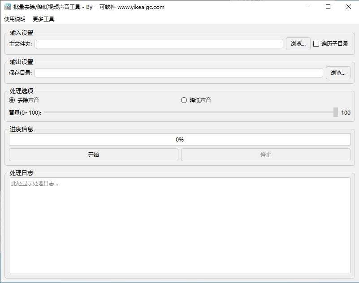Open the 更多工具 menu

[x=42, y=19]
